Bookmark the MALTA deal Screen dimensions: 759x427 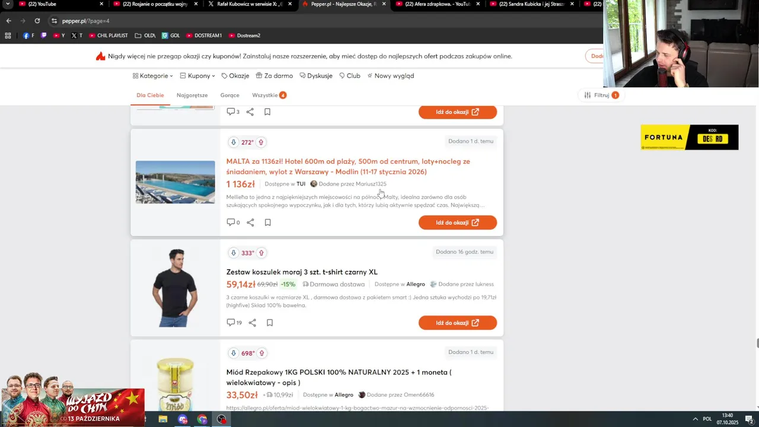click(x=267, y=222)
